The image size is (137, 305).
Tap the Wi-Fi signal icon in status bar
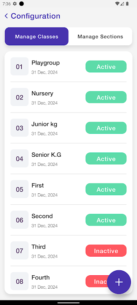(117, 4)
